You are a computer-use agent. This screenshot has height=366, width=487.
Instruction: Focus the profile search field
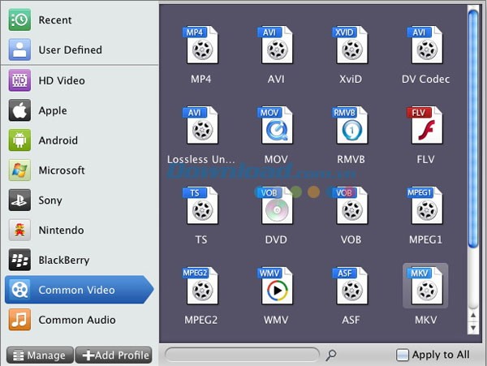click(x=242, y=355)
